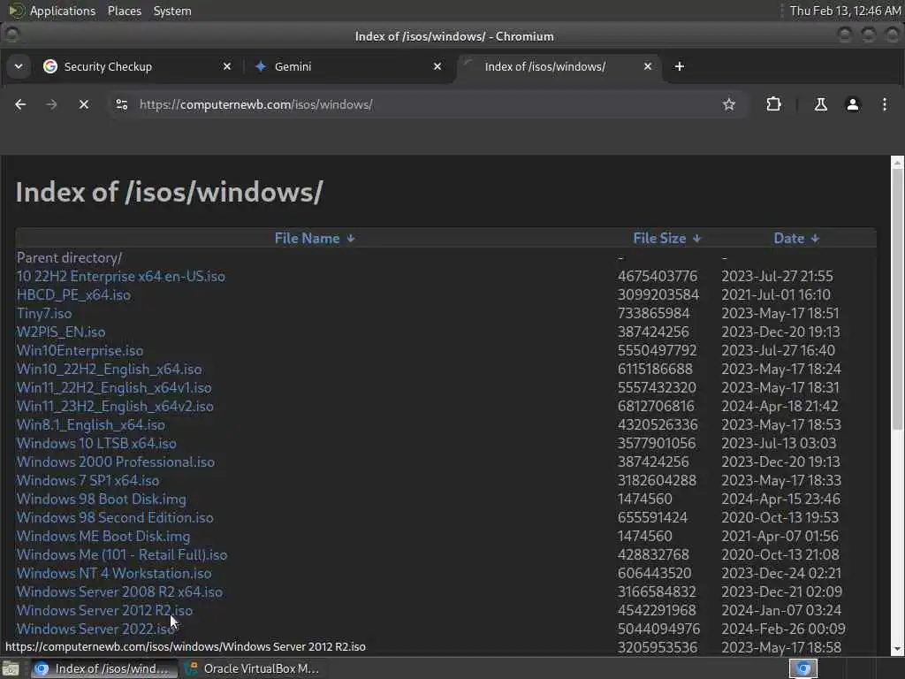The image size is (905, 679).
Task: Open the System menu
Action: pyautogui.click(x=172, y=11)
